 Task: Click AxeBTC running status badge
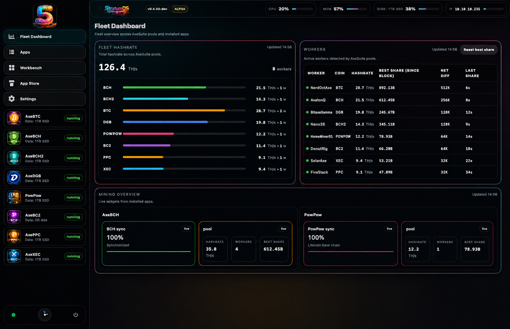73,118
